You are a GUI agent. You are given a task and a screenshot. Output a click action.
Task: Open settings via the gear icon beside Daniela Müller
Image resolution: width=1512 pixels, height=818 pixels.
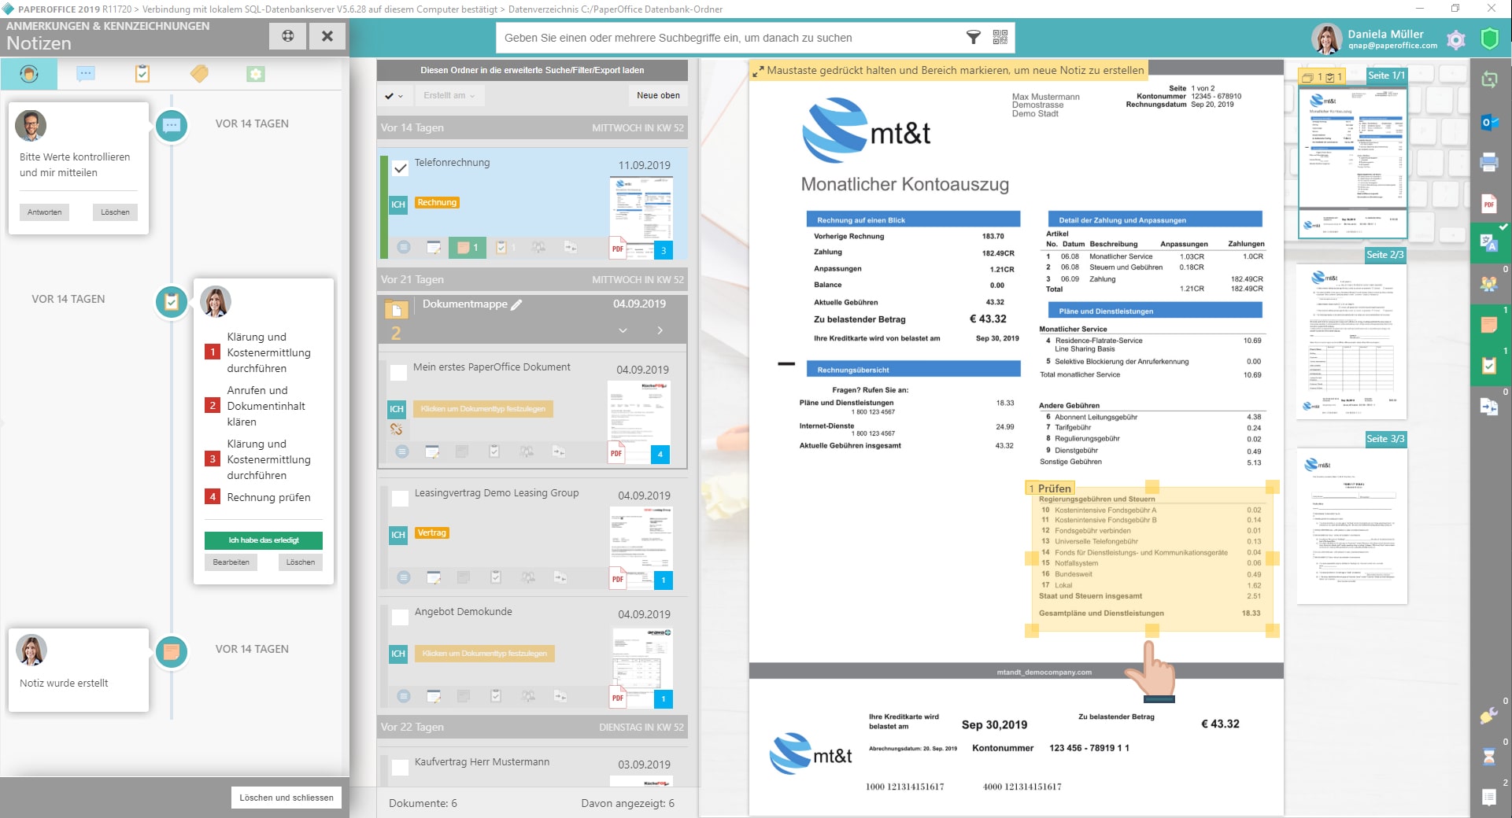pos(1456,40)
